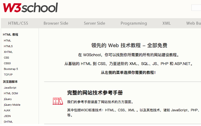This screenshot has height=126, width=201.
Task: Click the text '从左侧的菜单选择你需要的教程!'
Action: tap(128, 72)
